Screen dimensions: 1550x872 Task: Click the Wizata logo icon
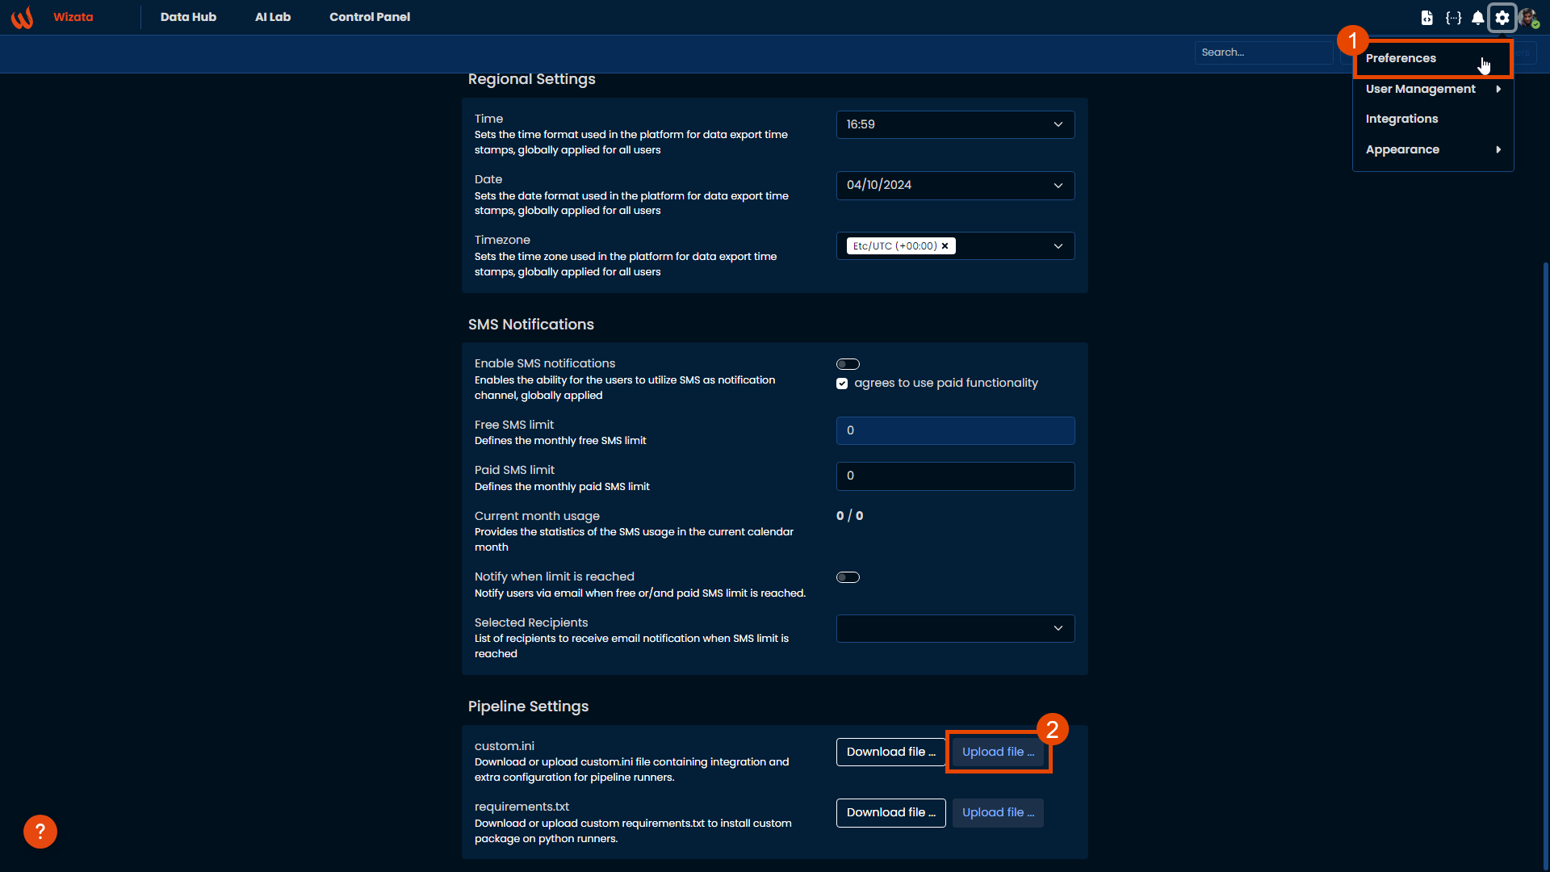point(22,17)
